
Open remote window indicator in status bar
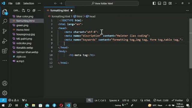click(x=3, y=100)
